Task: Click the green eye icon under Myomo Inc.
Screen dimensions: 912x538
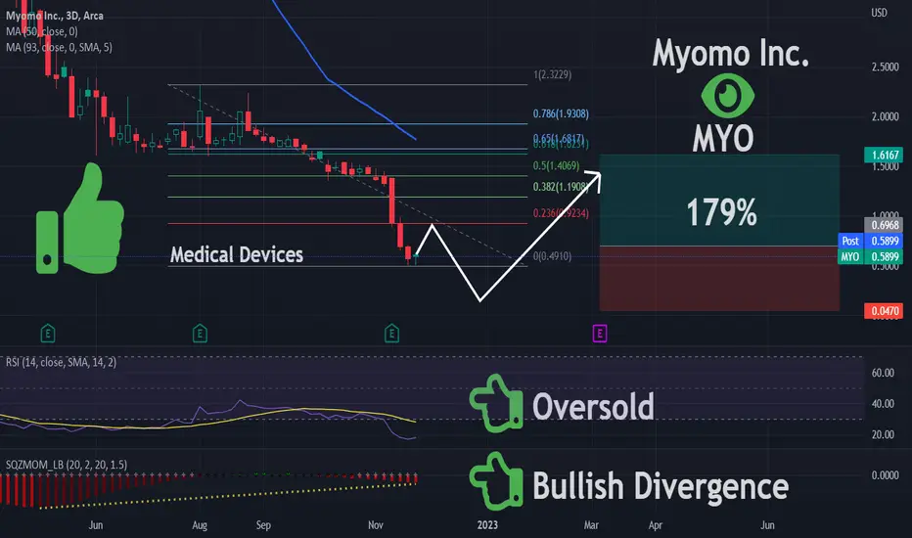Action: click(x=728, y=96)
